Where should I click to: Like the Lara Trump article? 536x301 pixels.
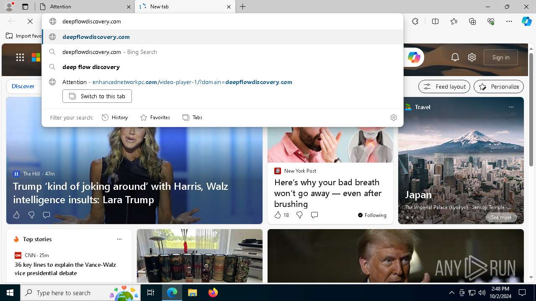(16, 215)
